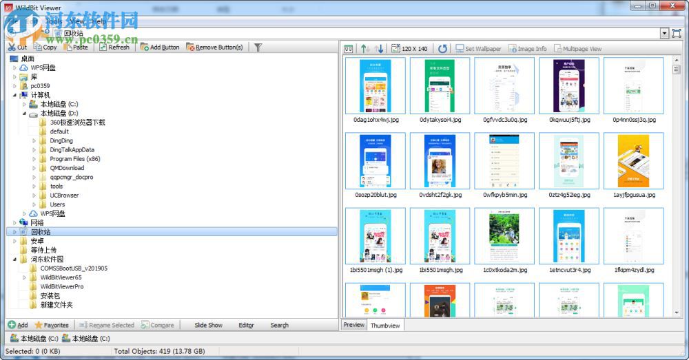The width and height of the screenshot is (689, 360).
Task: Refresh the folder tree
Action: pos(114,47)
